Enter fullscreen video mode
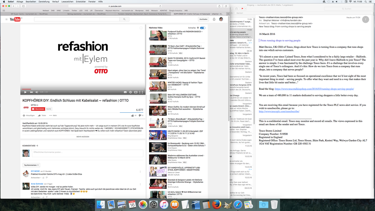Image resolution: width=375 pixels, height=211 pixels. pyautogui.click(x=141, y=92)
